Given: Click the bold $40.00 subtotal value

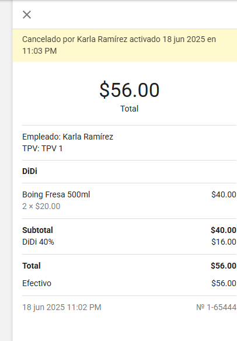Looking at the screenshot, I should (224, 230).
